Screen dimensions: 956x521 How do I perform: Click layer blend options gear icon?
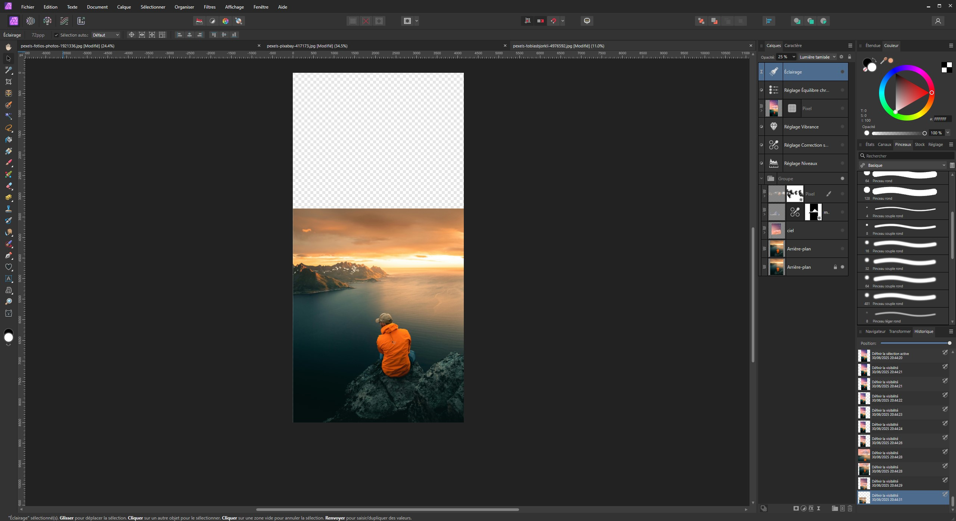tap(841, 57)
